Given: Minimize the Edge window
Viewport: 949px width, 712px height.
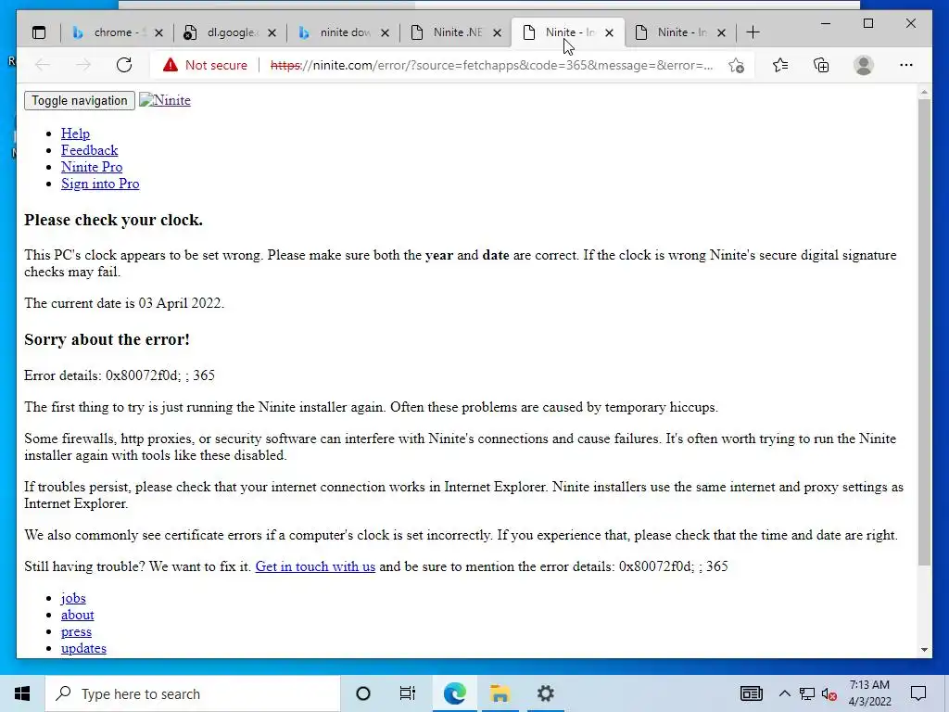Looking at the screenshot, I should [826, 23].
